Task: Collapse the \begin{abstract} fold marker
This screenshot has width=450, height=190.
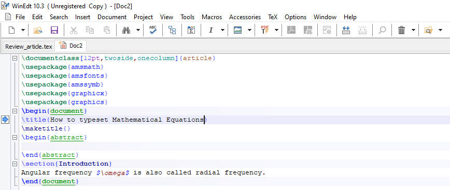Action: (x=15, y=137)
